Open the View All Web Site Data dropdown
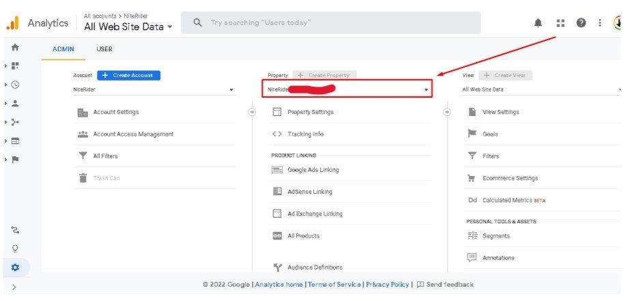This screenshot has width=634, height=301. (541, 90)
